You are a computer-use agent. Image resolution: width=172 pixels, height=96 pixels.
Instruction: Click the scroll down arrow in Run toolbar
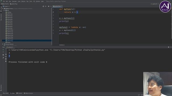point(6,52)
